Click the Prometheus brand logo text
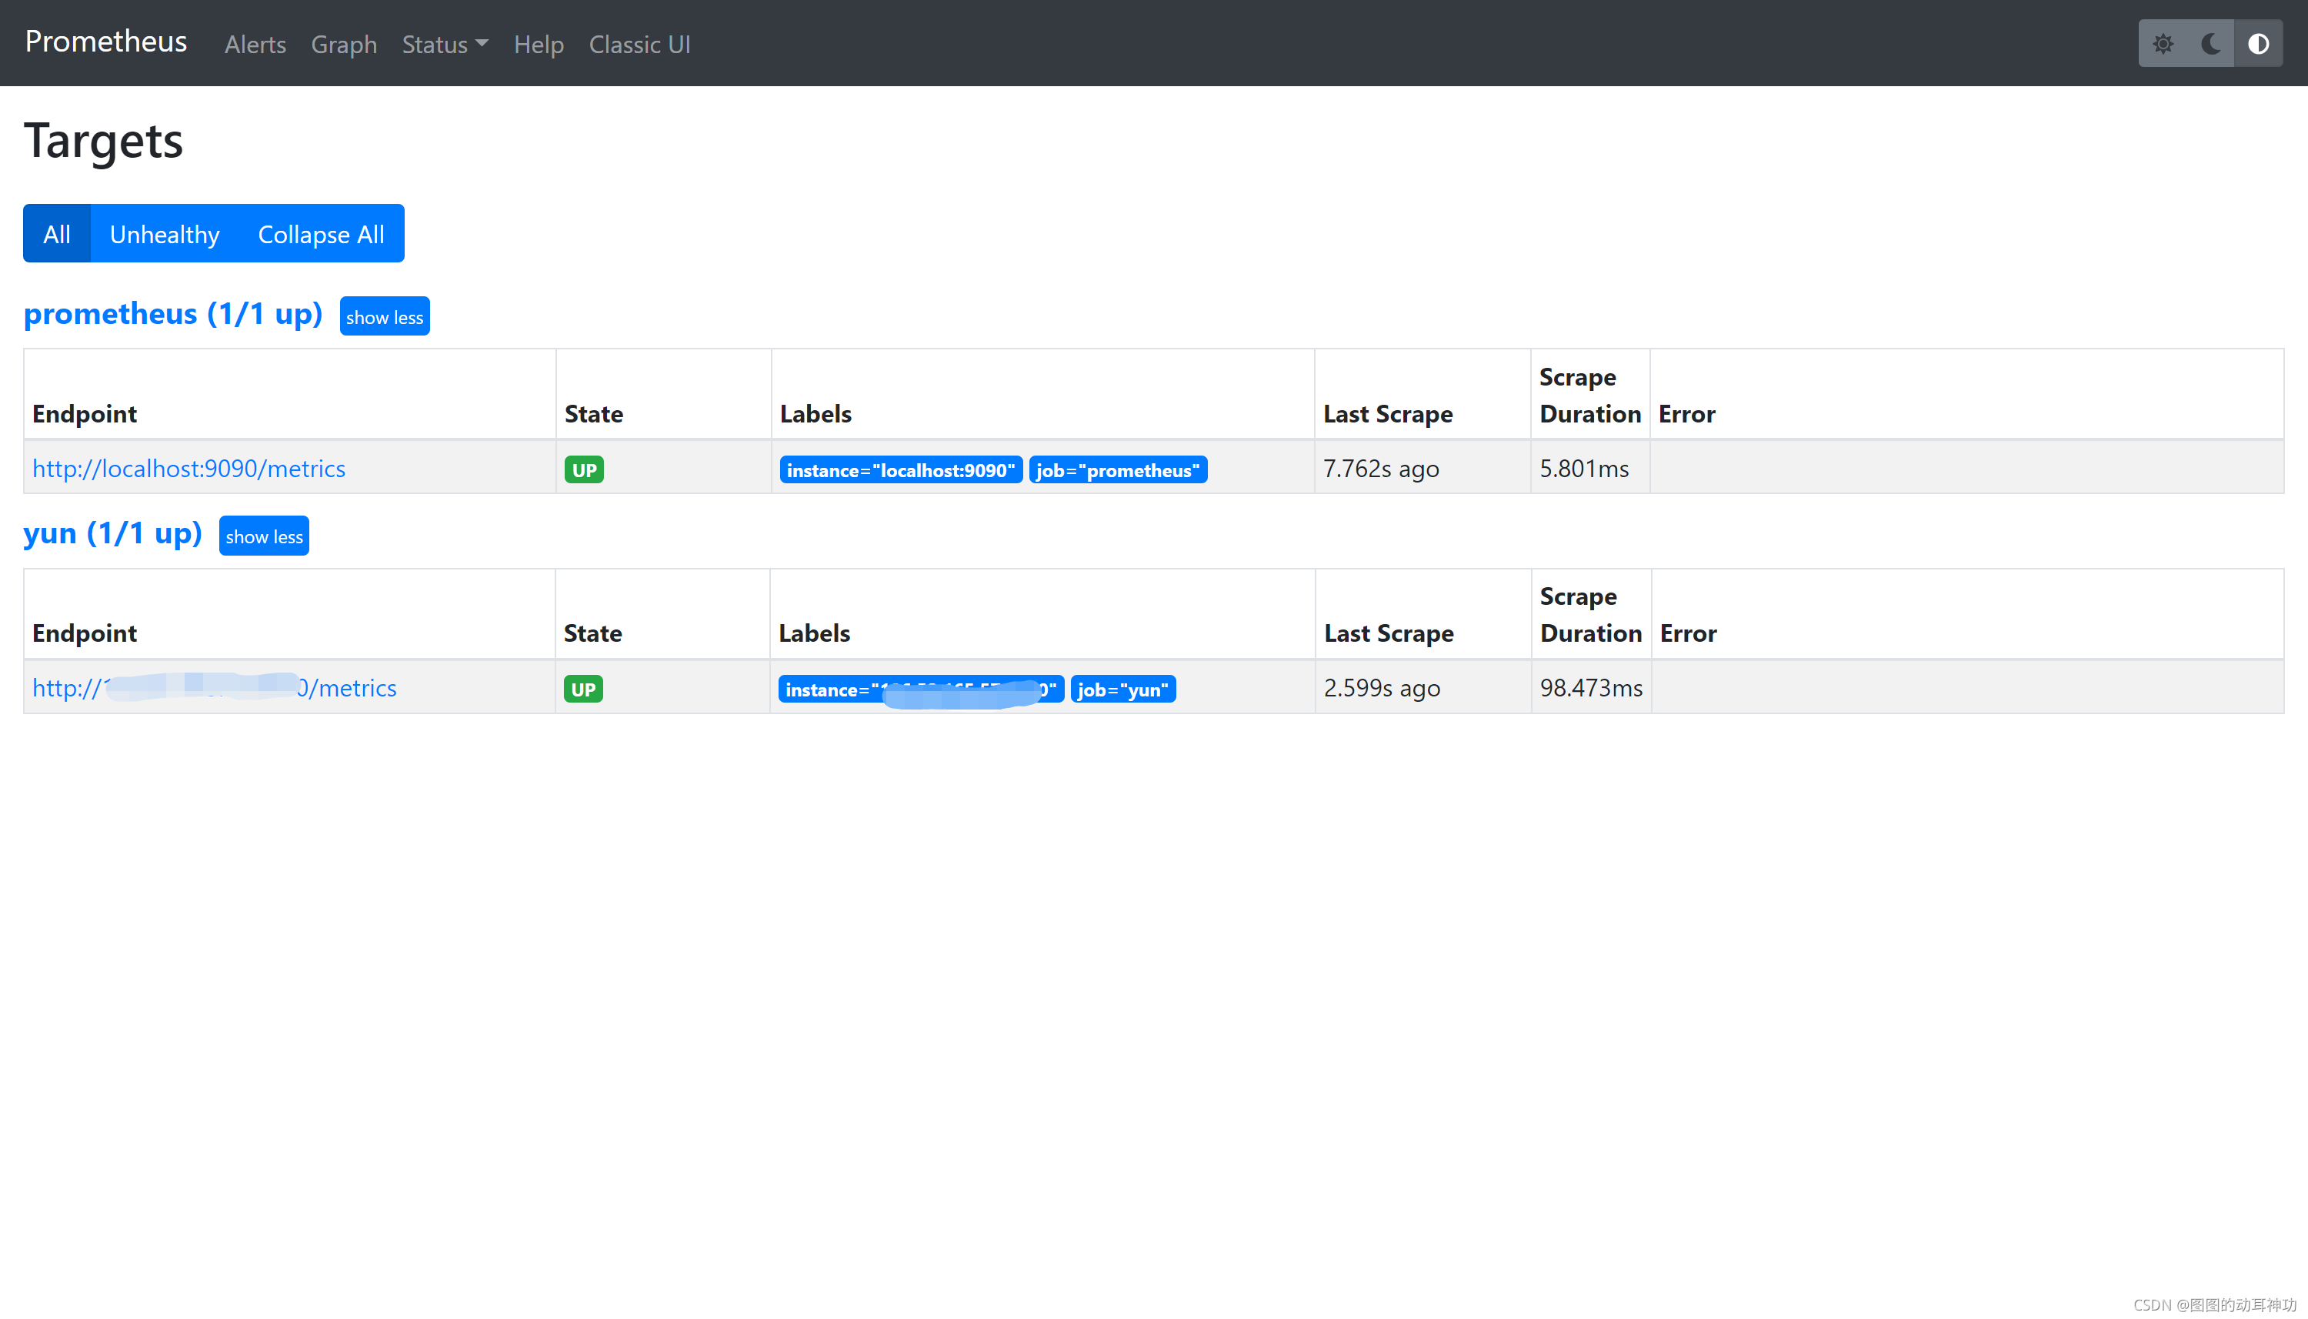 [106, 42]
